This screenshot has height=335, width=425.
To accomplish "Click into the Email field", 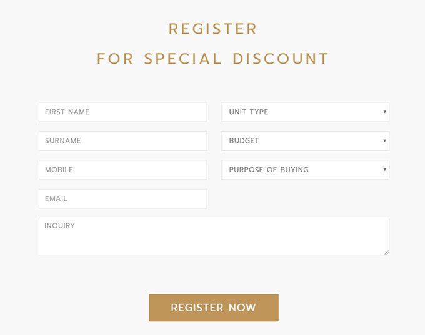I will (122, 199).
